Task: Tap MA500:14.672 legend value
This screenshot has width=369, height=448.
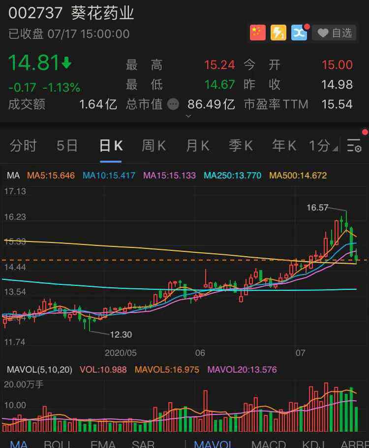Action: pos(298,175)
